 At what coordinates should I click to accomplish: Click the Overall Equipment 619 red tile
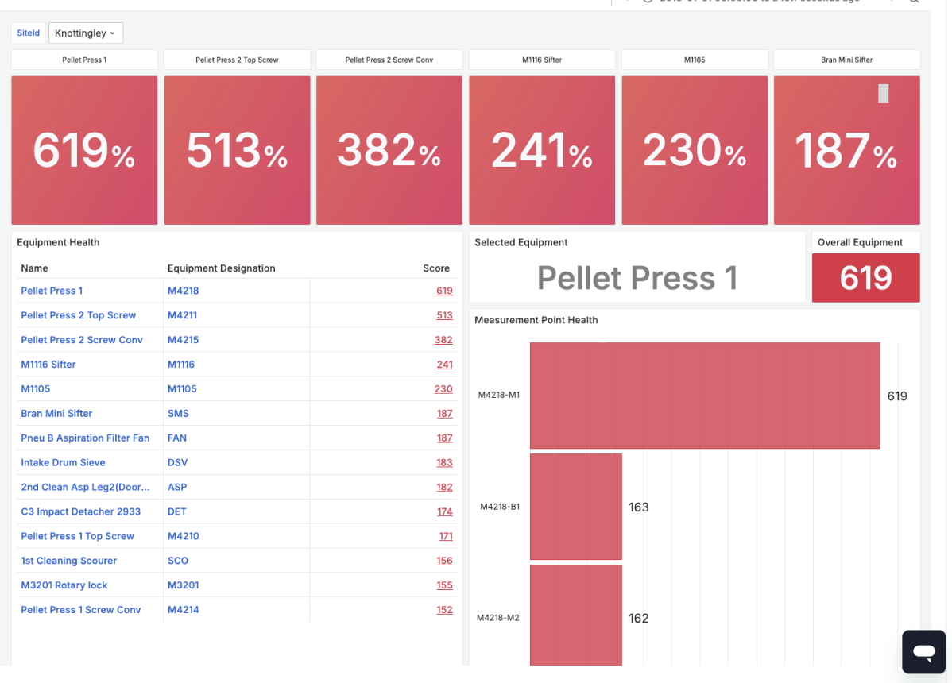(x=866, y=278)
